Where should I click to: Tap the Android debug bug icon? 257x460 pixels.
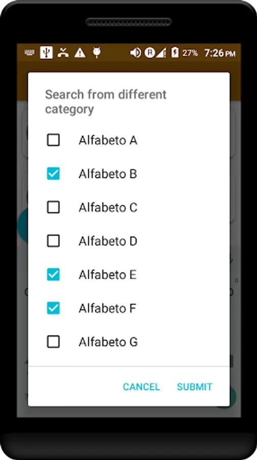coord(96,53)
